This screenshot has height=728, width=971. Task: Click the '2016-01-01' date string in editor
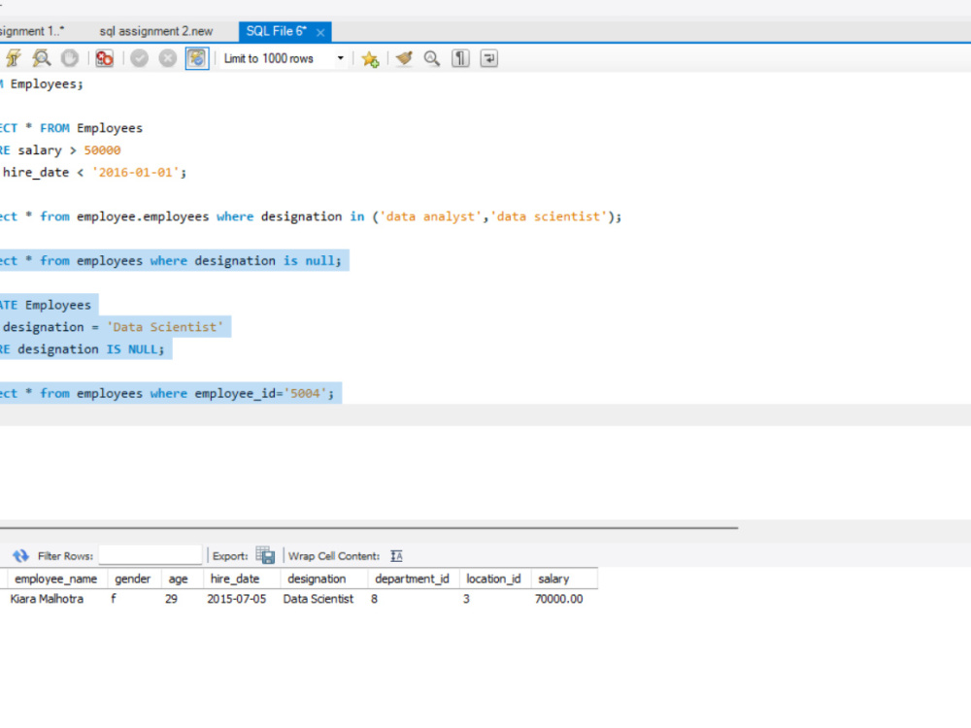(136, 173)
